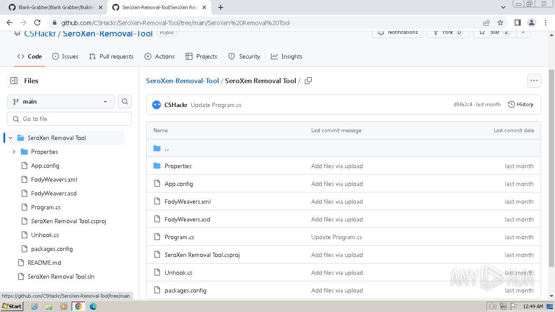Star this repository
Viewport: 555px width, 312px height.
(495, 32)
